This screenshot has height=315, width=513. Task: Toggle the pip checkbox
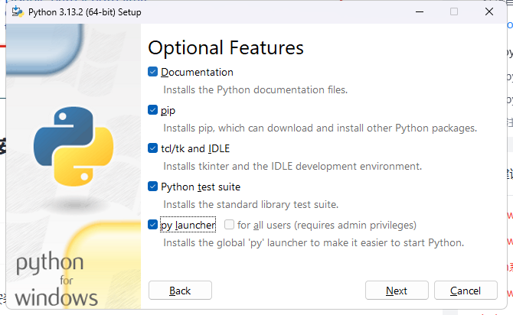point(153,110)
